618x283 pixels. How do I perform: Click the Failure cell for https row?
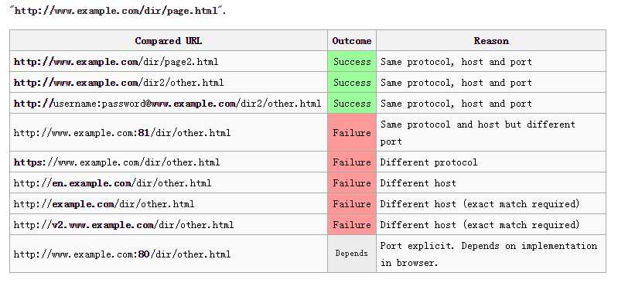[x=352, y=162]
